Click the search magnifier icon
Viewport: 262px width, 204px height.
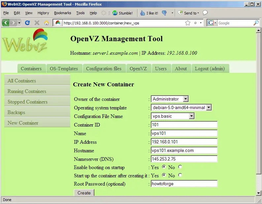(256, 23)
